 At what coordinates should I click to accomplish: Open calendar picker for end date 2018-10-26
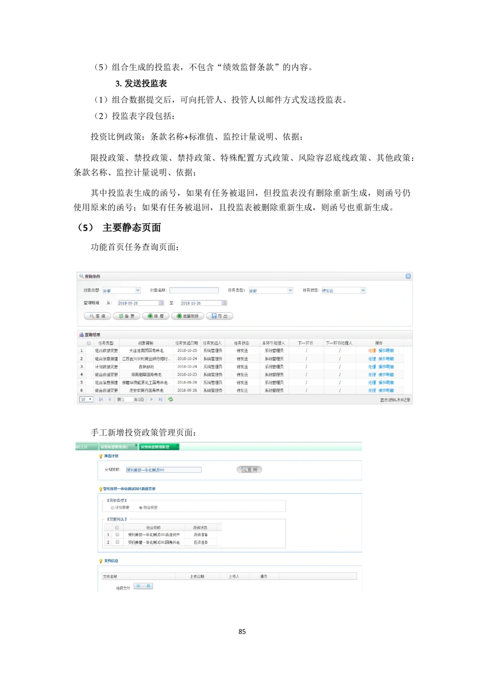tap(224, 303)
